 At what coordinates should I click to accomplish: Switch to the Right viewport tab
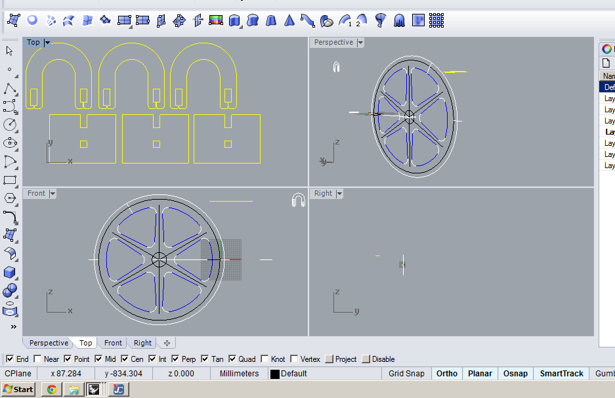point(142,343)
